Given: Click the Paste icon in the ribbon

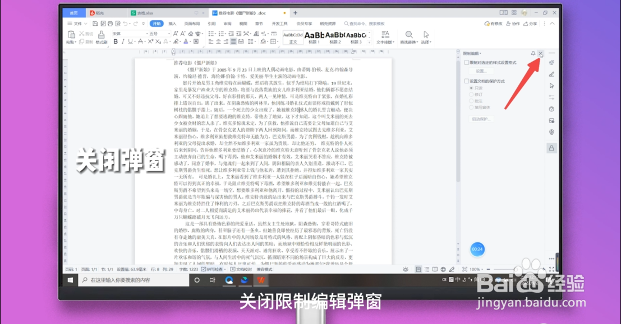Looking at the screenshot, I should [71, 35].
